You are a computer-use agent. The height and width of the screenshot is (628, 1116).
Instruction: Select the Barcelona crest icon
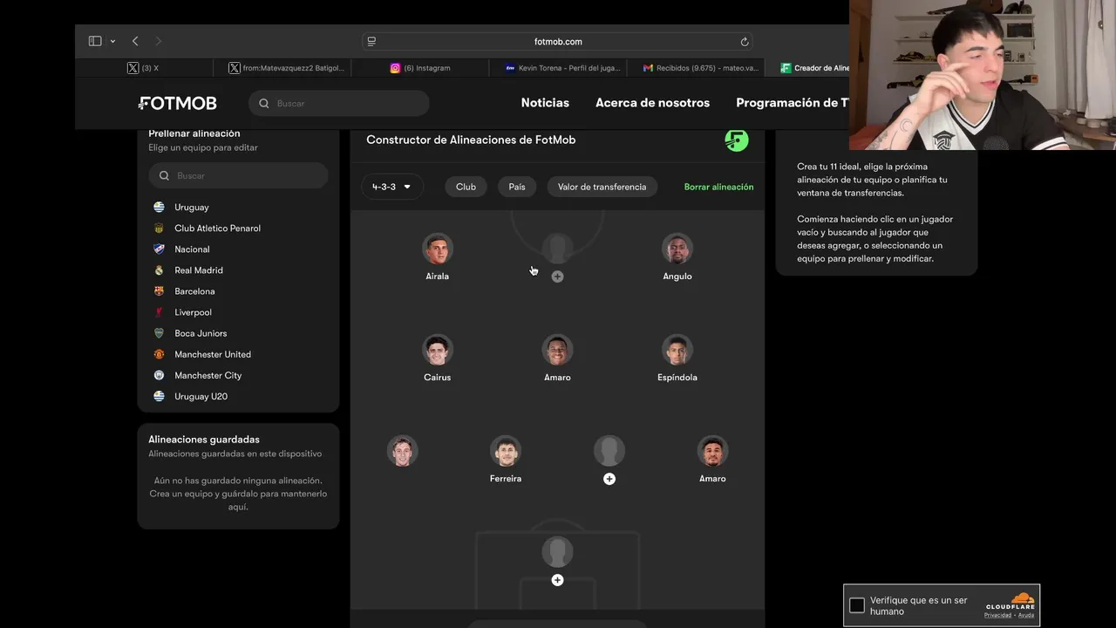[x=159, y=291]
